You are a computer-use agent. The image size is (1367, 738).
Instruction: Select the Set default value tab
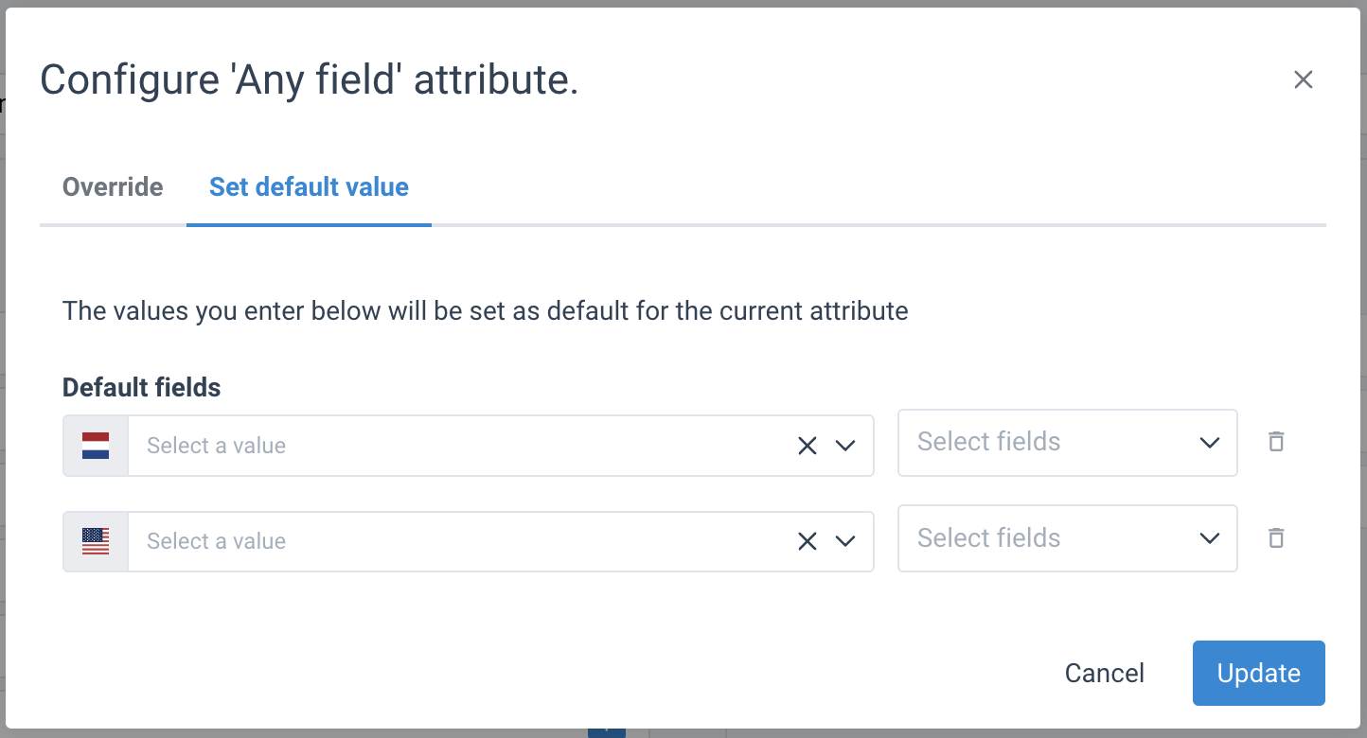pyautogui.click(x=309, y=187)
